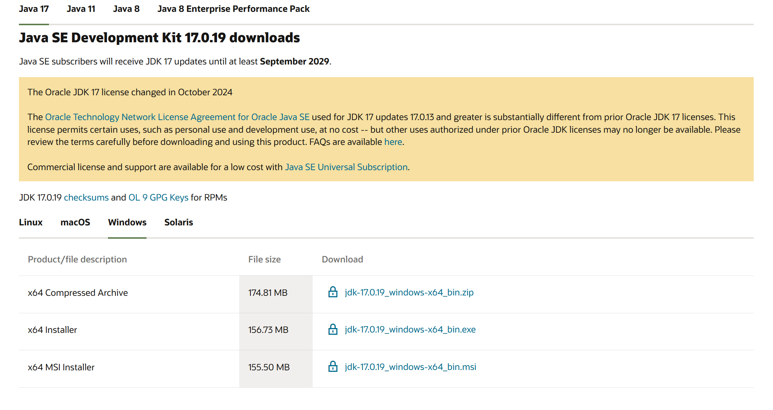Click the 'Product/file description' column header

click(78, 259)
